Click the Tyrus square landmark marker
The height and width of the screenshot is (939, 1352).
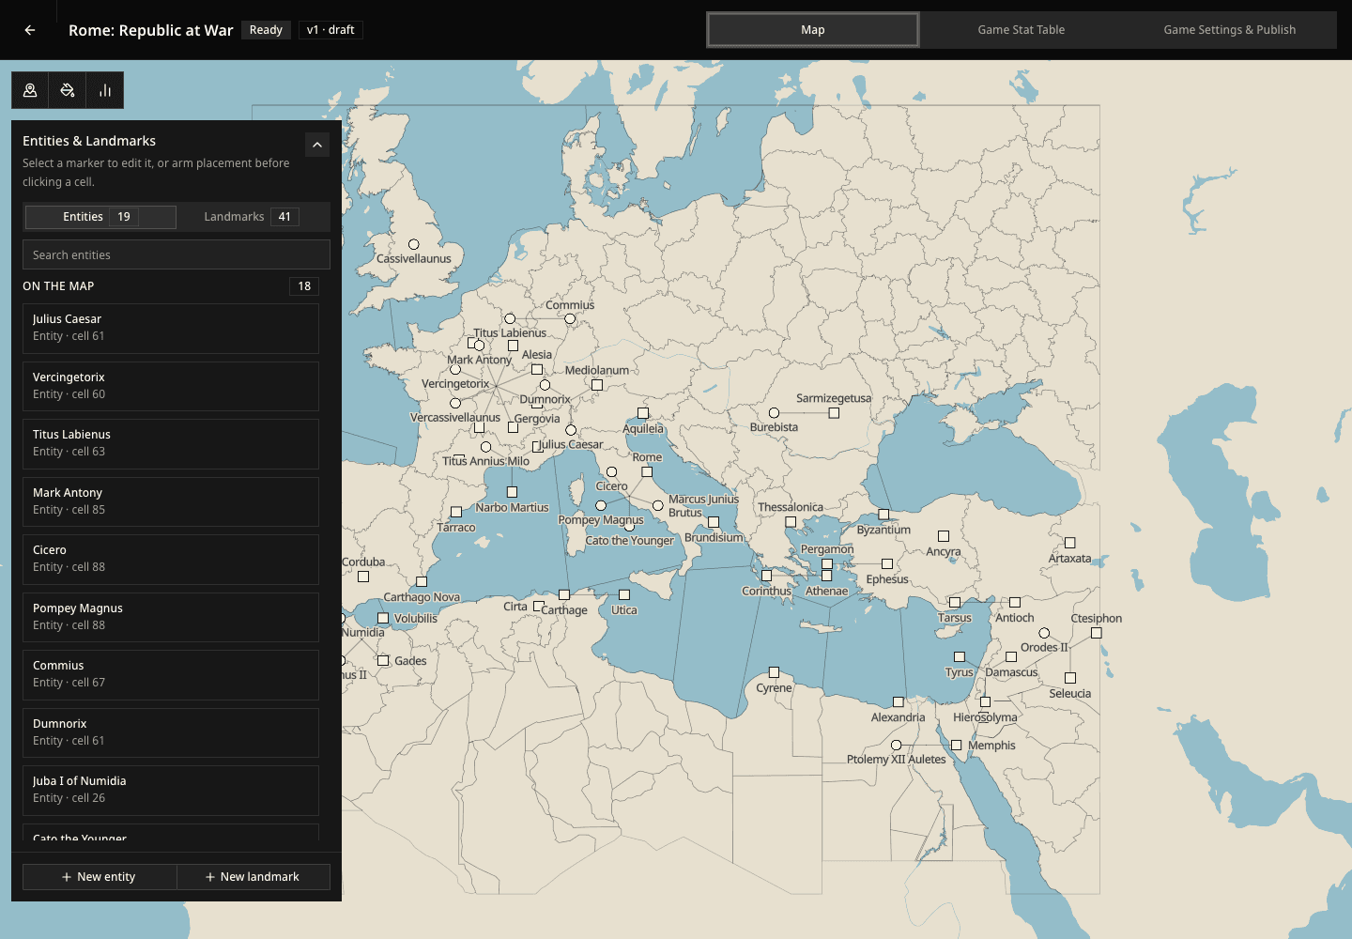click(960, 657)
